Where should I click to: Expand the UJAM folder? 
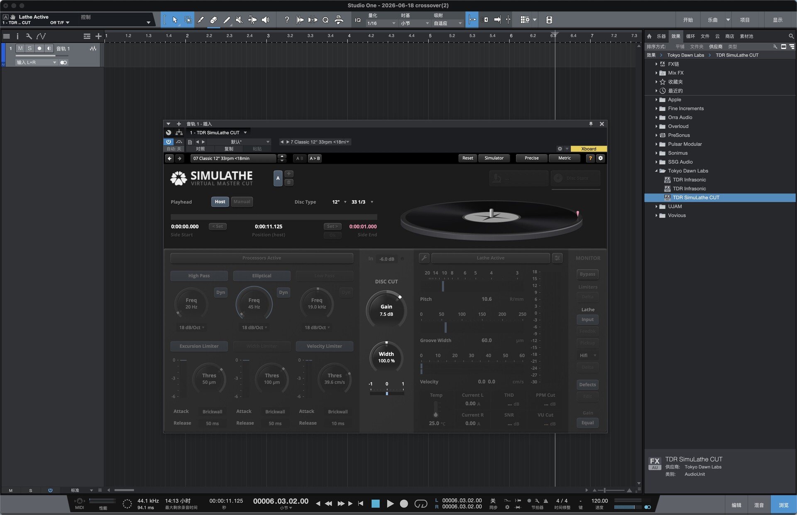tap(656, 207)
